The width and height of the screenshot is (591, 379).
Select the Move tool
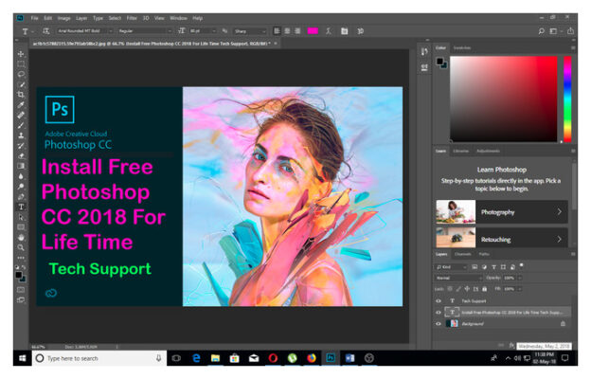click(21, 54)
